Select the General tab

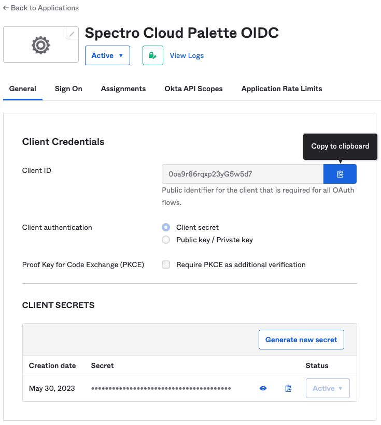click(x=23, y=89)
